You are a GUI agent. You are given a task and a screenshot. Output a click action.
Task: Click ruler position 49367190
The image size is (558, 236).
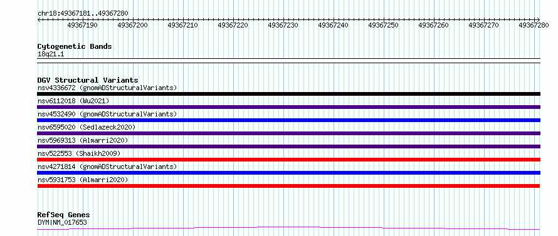pos(82,25)
